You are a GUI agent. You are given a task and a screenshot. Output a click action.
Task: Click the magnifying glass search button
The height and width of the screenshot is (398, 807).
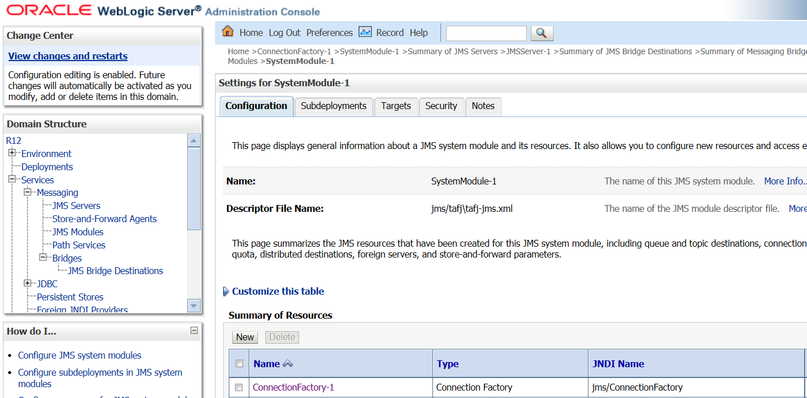542,33
